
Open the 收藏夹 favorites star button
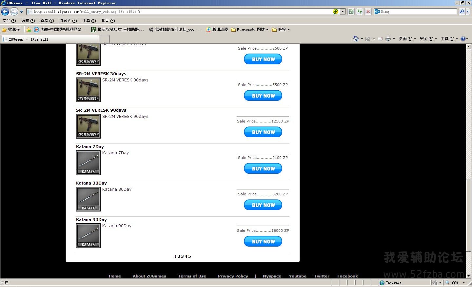pyautogui.click(x=11, y=30)
